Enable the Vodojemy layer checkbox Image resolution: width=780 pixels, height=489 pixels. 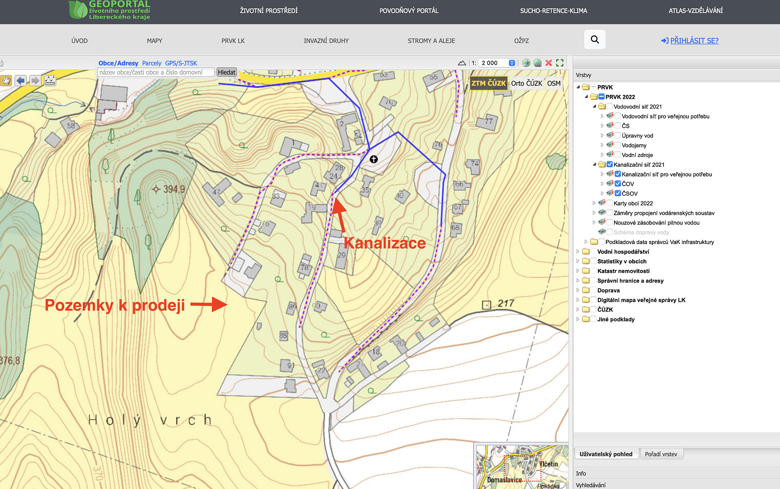[618, 145]
